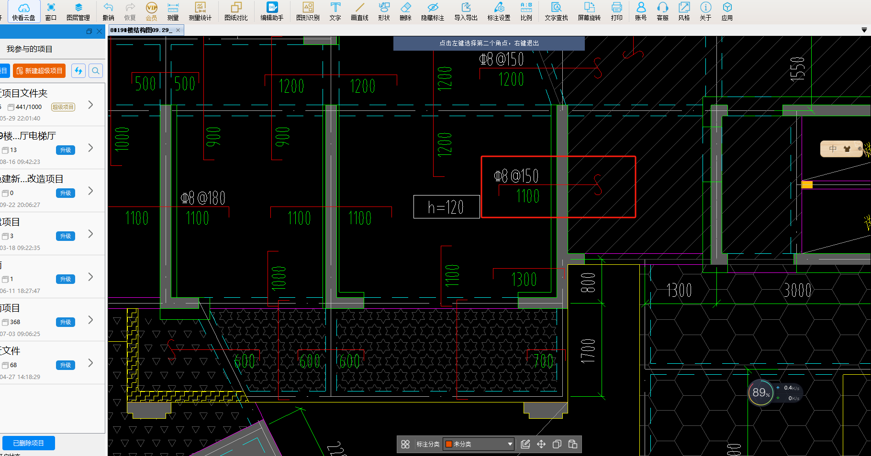Redo with the 恢复 icon
The height and width of the screenshot is (456, 871).
pyautogui.click(x=130, y=11)
